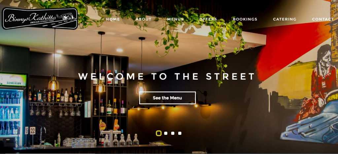Viewport: 338px width, 154px height.
Task: Open the Contact page
Action: [323, 19]
